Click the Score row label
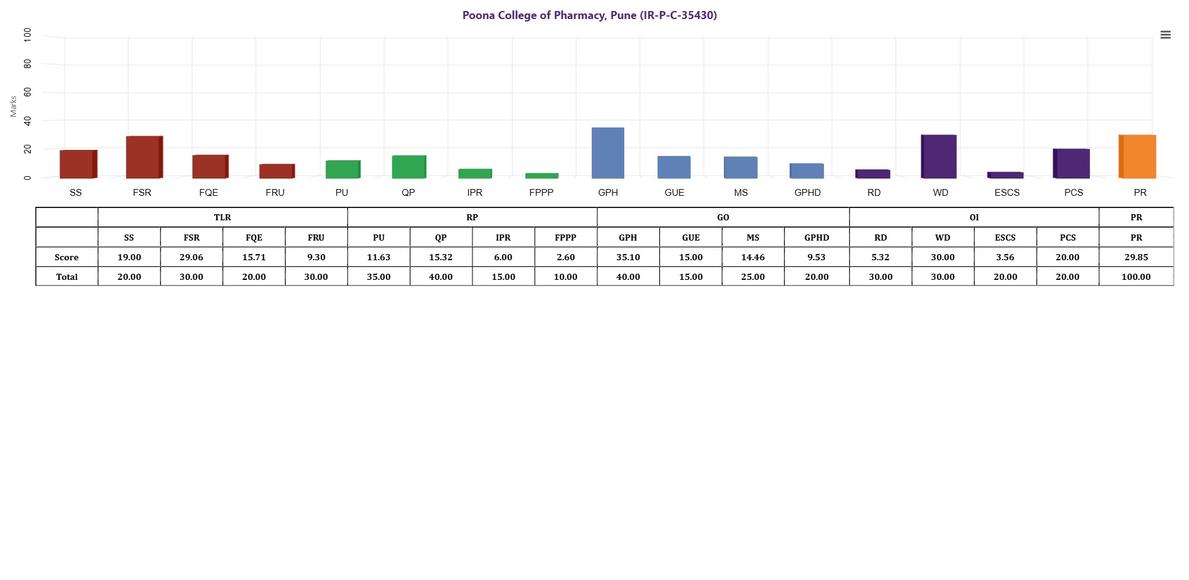The width and height of the screenshot is (1189, 580). [x=66, y=257]
